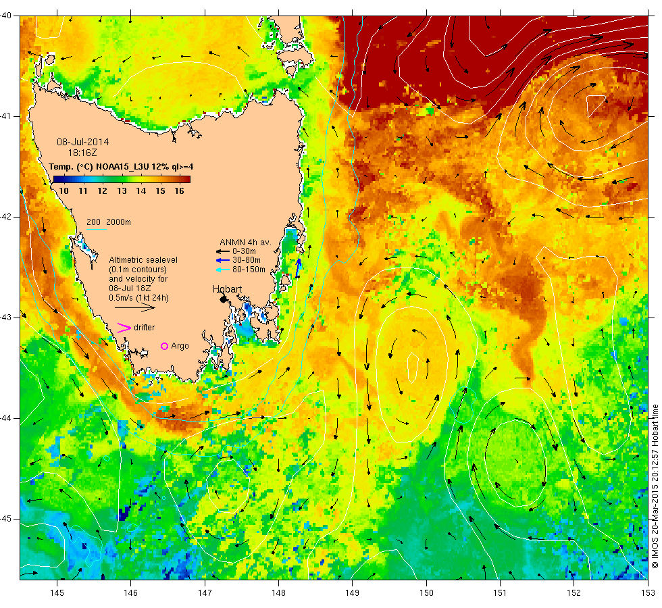Click the -43 latitude axis label

click(x=7, y=318)
